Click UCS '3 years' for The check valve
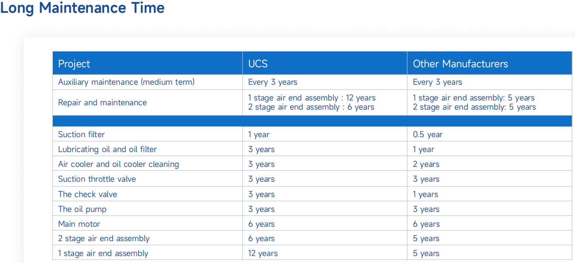575x263 pixels. click(x=261, y=194)
